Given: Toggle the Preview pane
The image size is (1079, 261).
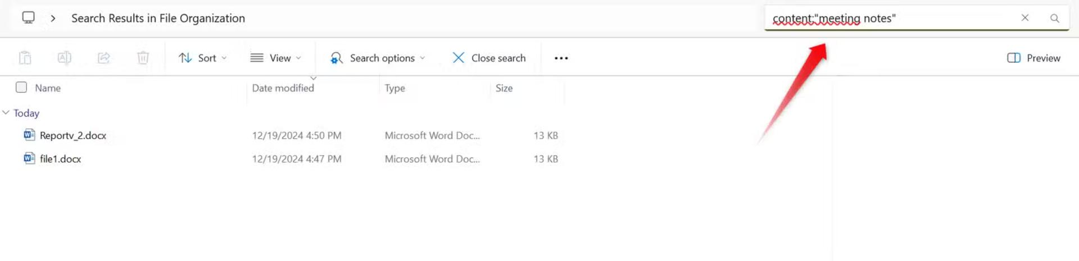Looking at the screenshot, I should pos(1033,58).
